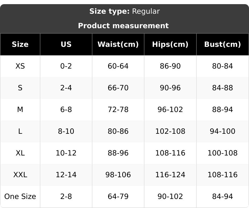Click the 88-96 waist cell for XL

[118, 153]
